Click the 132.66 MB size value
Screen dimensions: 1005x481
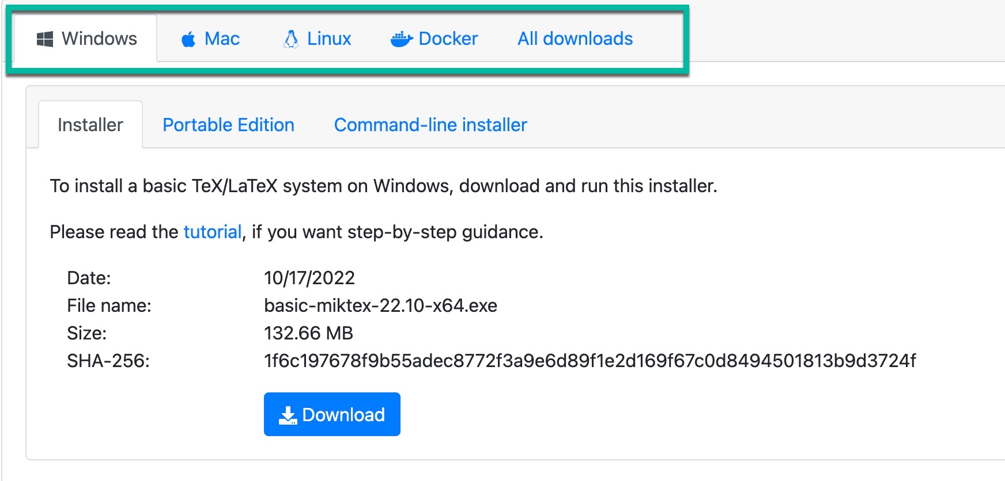(x=308, y=333)
